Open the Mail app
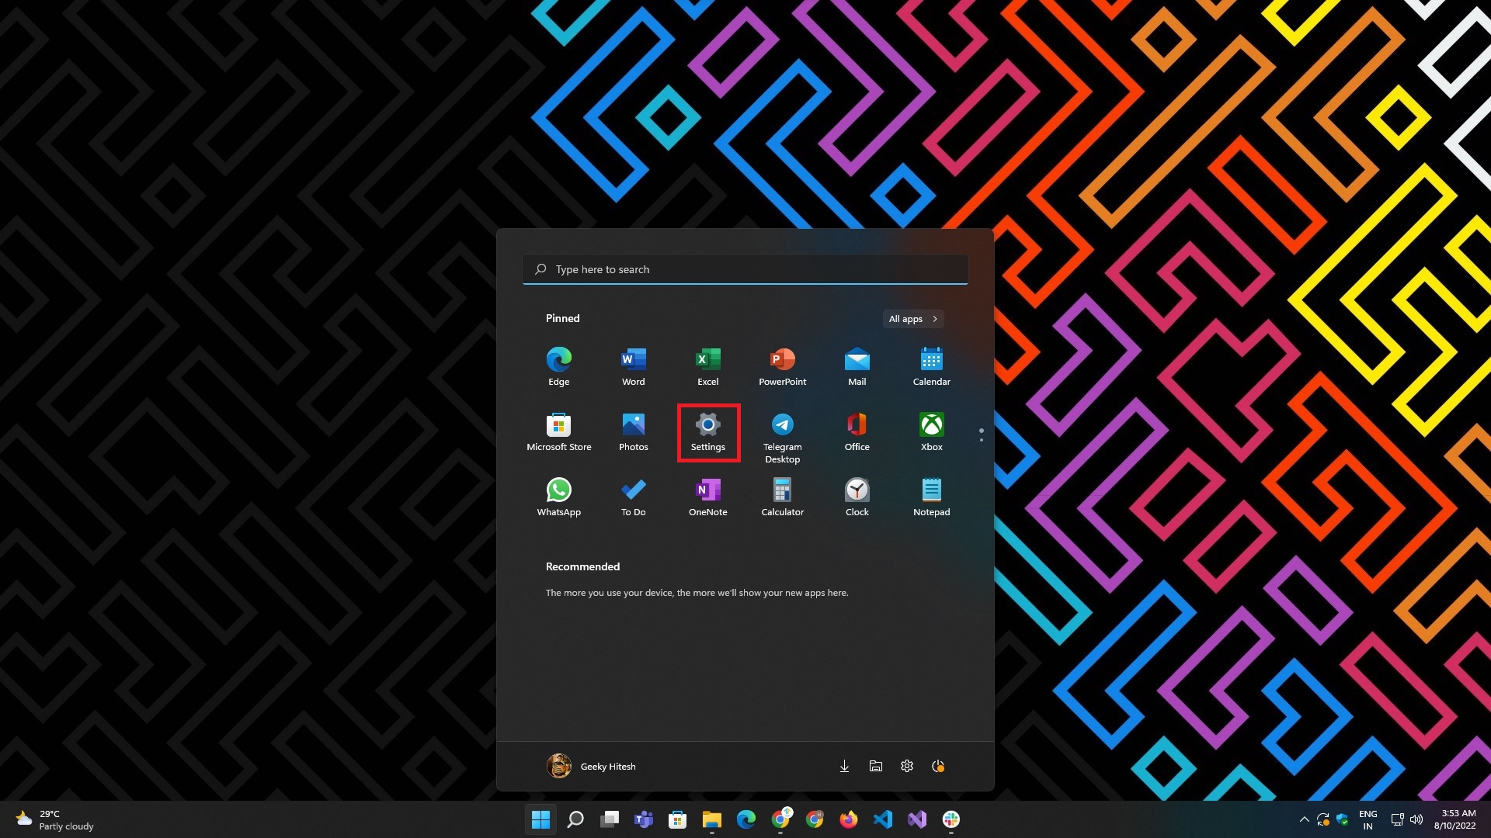 [857, 366]
